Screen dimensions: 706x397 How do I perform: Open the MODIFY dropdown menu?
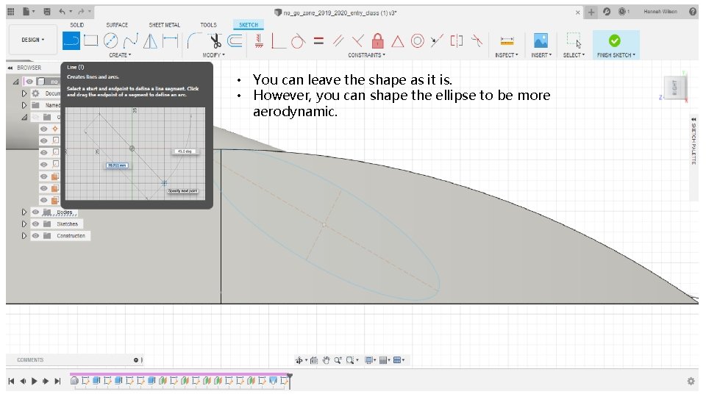click(x=213, y=55)
